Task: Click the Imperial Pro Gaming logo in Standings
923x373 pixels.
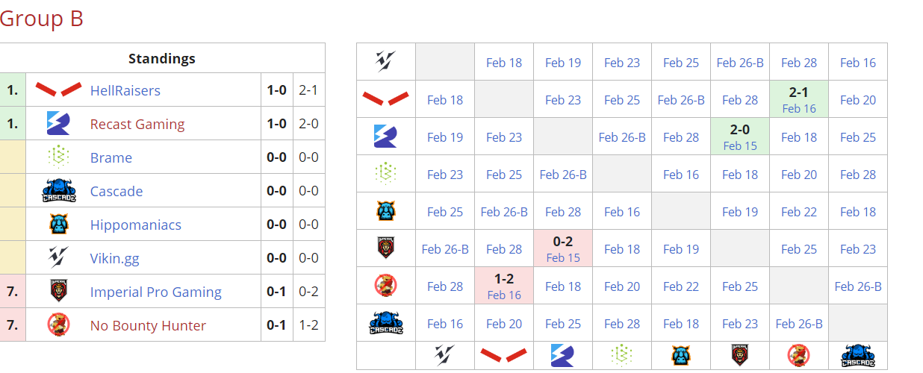Action: (x=58, y=292)
